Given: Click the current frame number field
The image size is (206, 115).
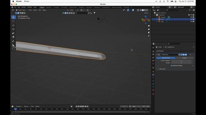Looking at the screenshot, I should point(124,106).
